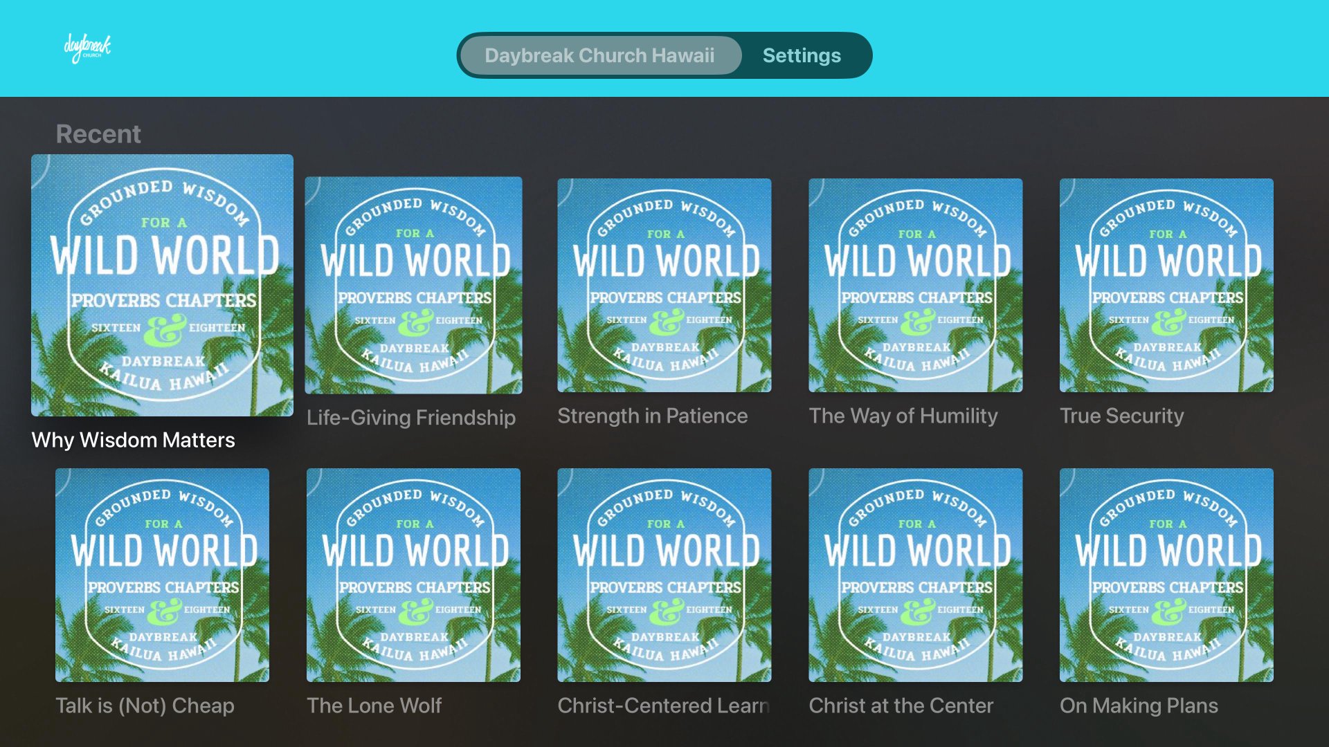The image size is (1329, 747).
Task: Click the True Security title text
Action: click(1121, 416)
